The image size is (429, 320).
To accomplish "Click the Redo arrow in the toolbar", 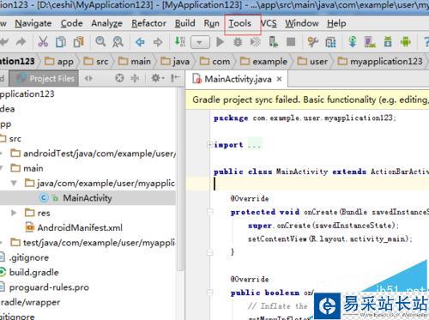I will (21, 42).
